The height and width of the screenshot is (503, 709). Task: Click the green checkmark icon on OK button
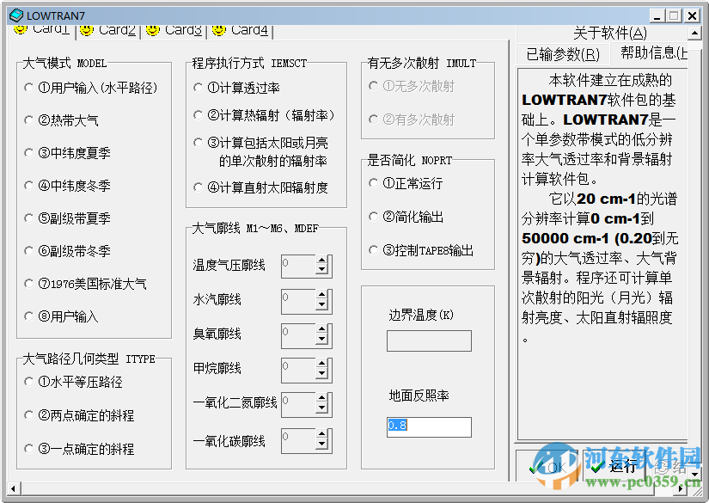click(x=534, y=467)
